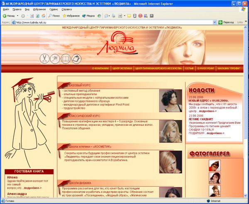This screenshot has height=204, width=249.
Task: Click the flower bouquet round icon in the banner
Action: tap(55, 59)
